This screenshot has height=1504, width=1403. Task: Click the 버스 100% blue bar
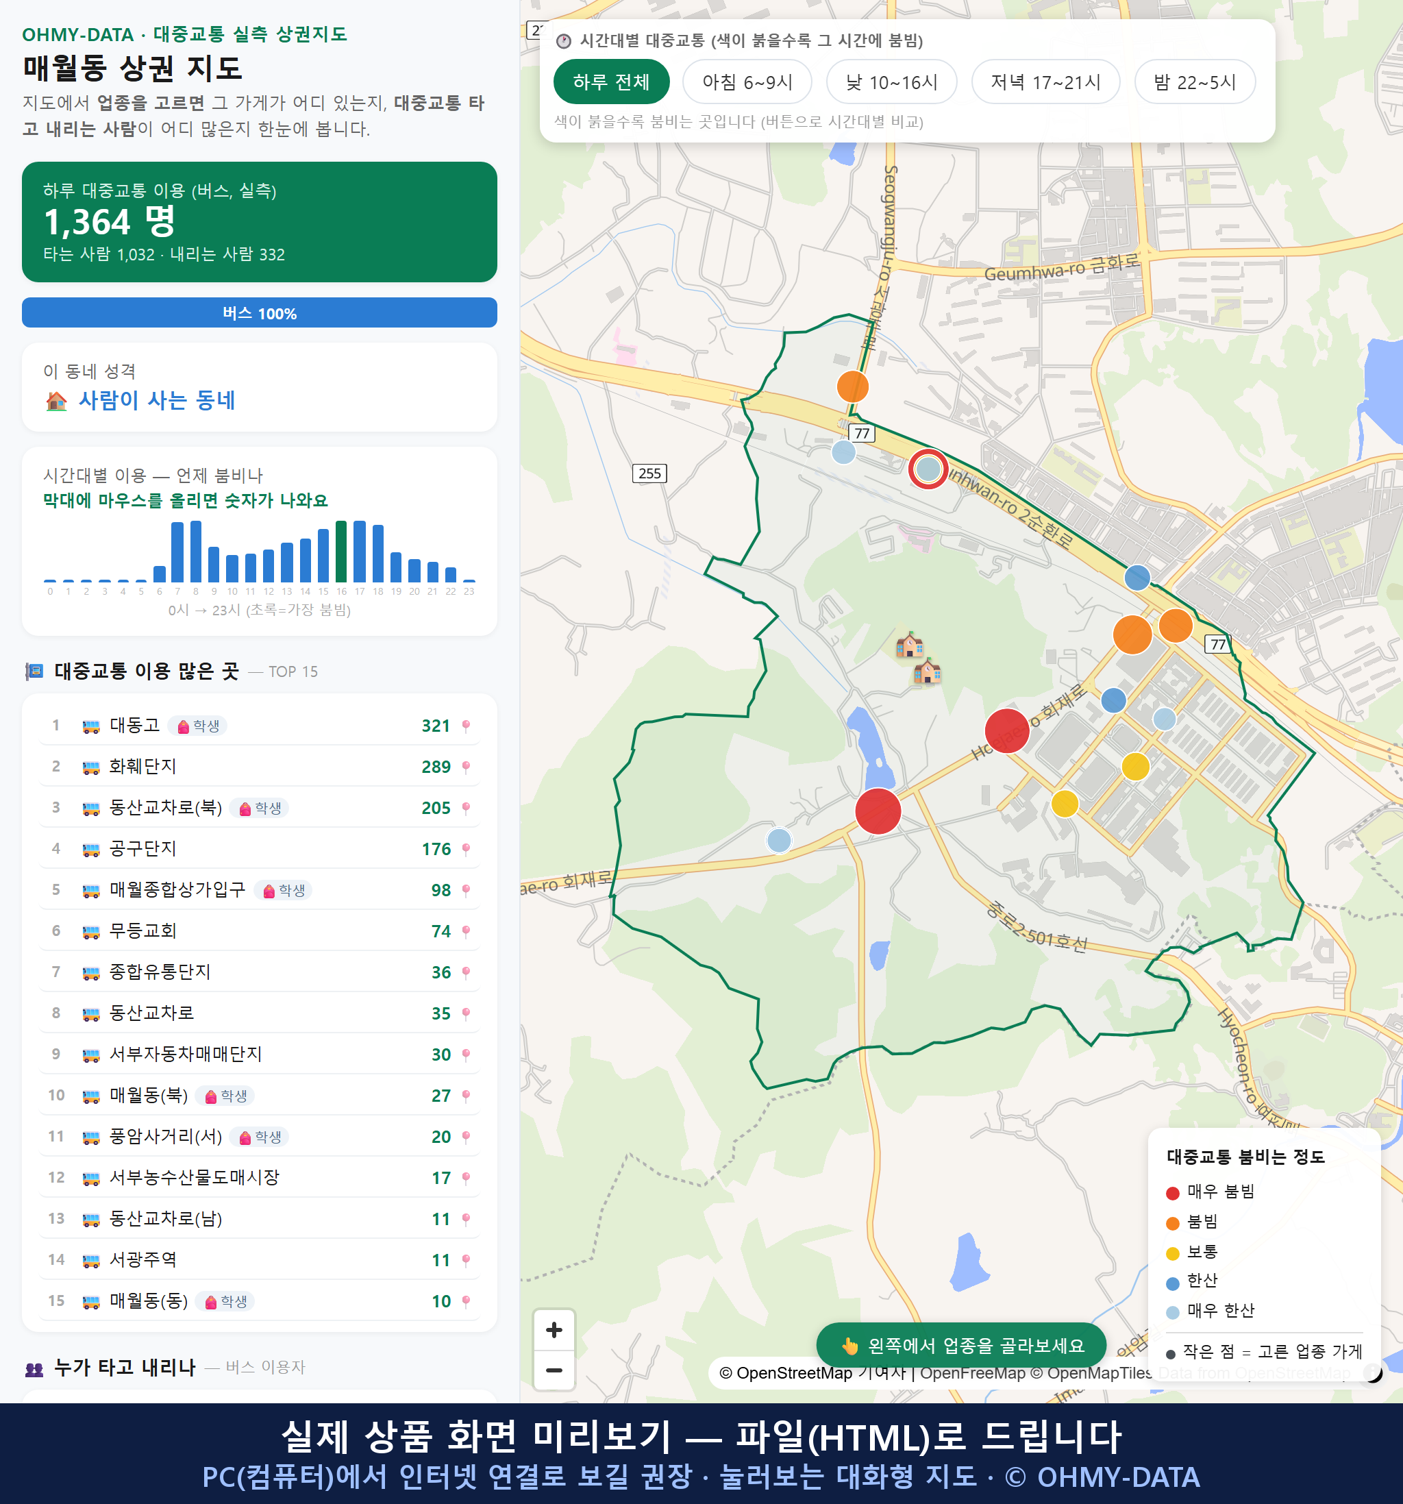(260, 312)
